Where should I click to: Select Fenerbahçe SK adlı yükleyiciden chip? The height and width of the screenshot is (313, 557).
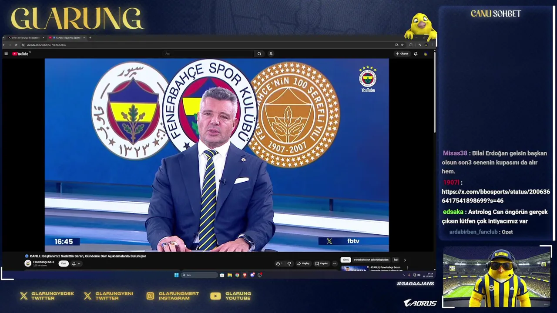tap(371, 260)
